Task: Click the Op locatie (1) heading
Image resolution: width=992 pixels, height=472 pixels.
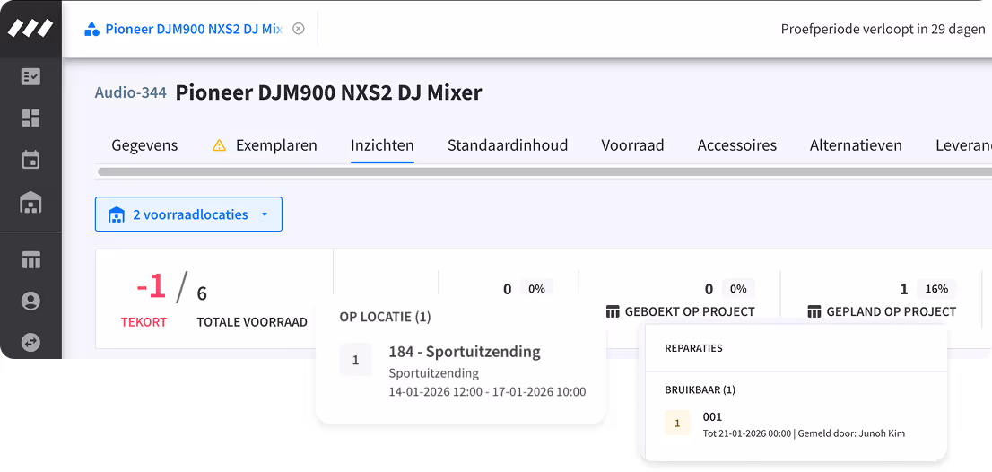Action: click(386, 317)
